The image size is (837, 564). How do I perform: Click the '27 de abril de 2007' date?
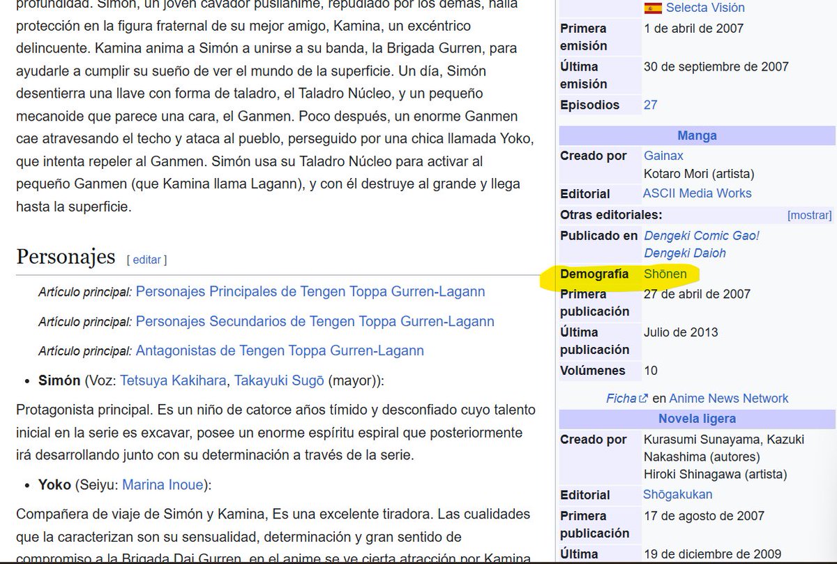697,294
